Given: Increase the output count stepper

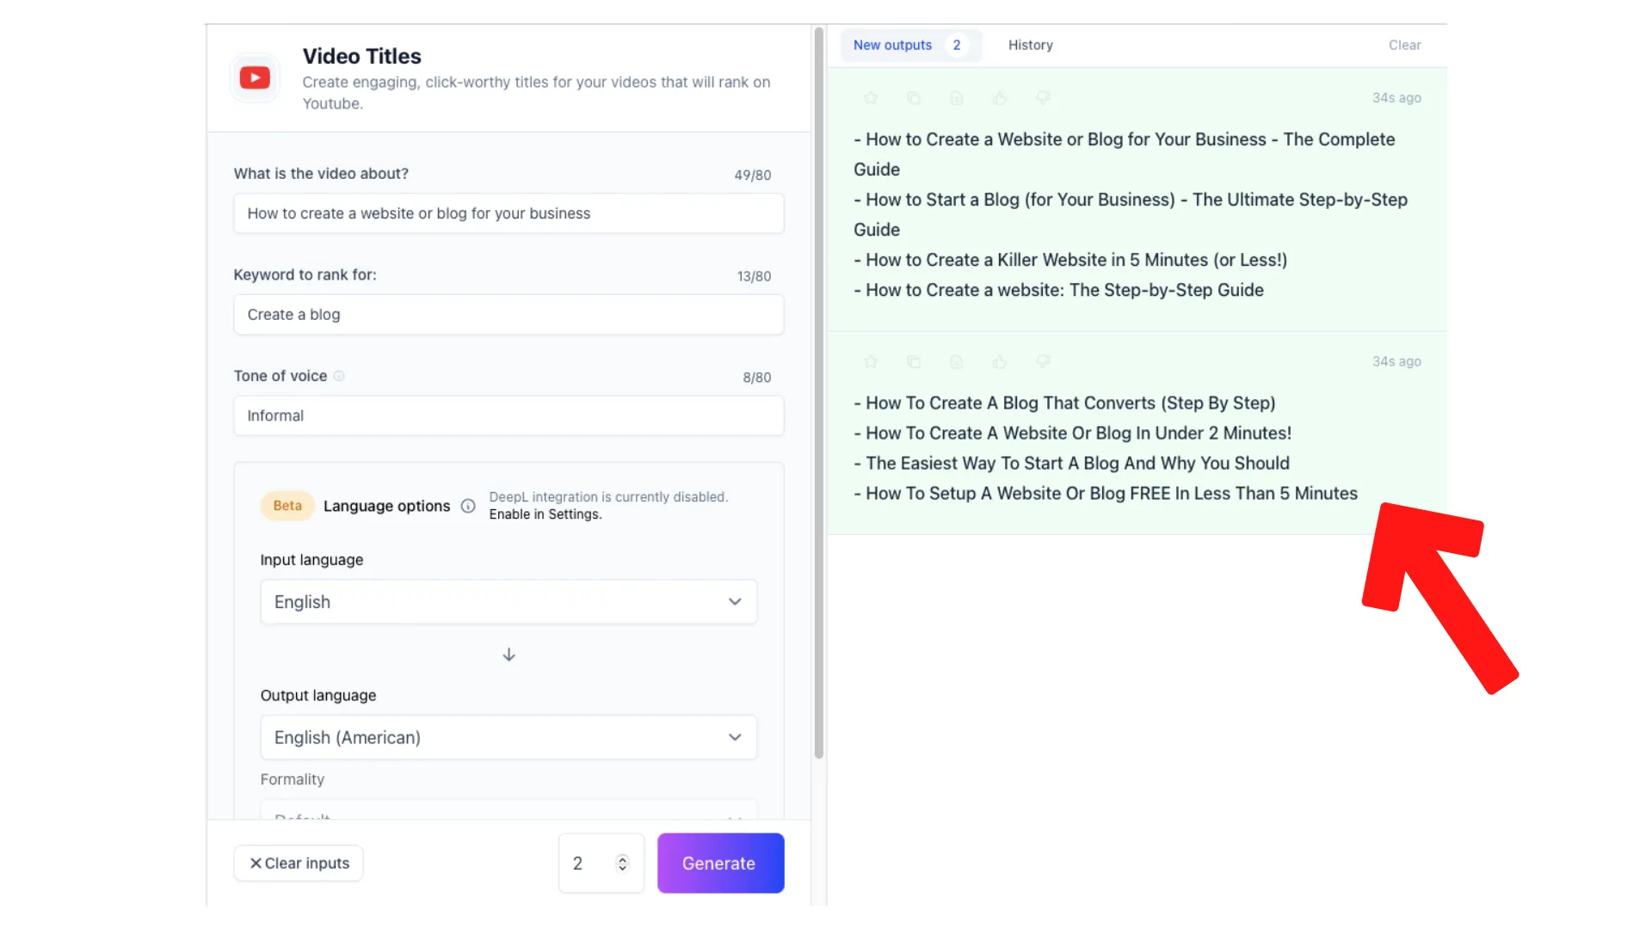Looking at the screenshot, I should [621, 858].
